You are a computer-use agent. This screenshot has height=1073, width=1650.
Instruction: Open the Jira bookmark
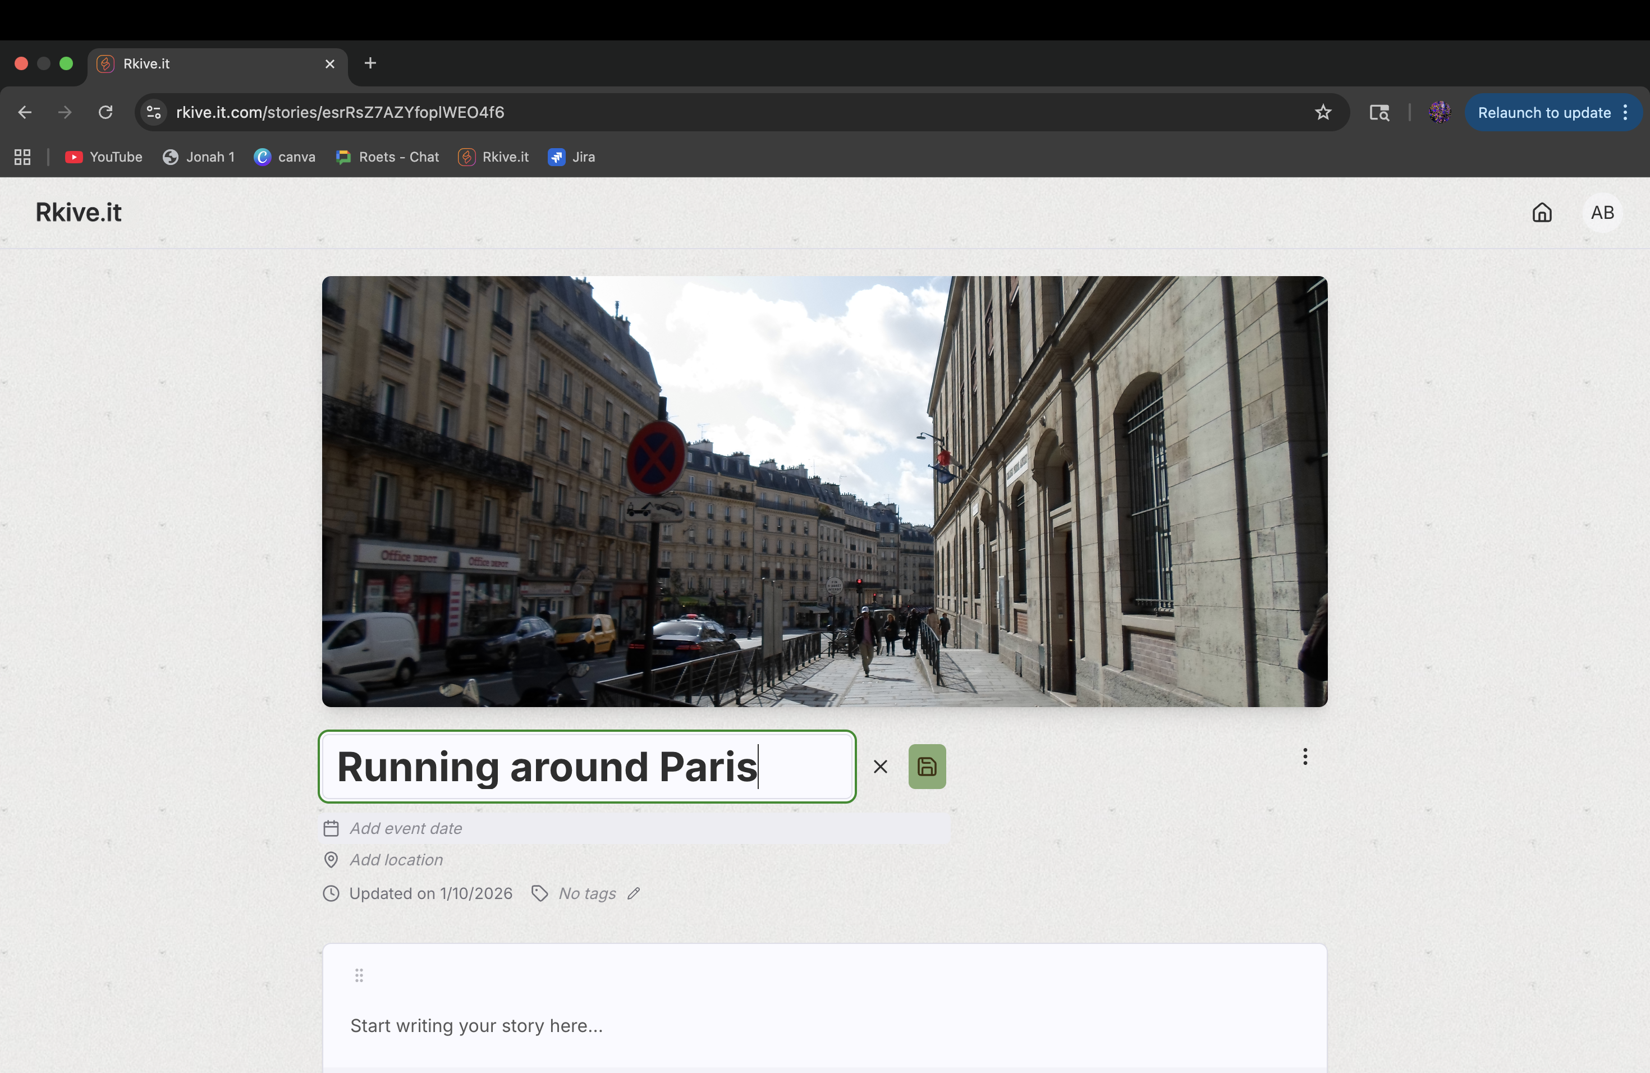point(571,157)
